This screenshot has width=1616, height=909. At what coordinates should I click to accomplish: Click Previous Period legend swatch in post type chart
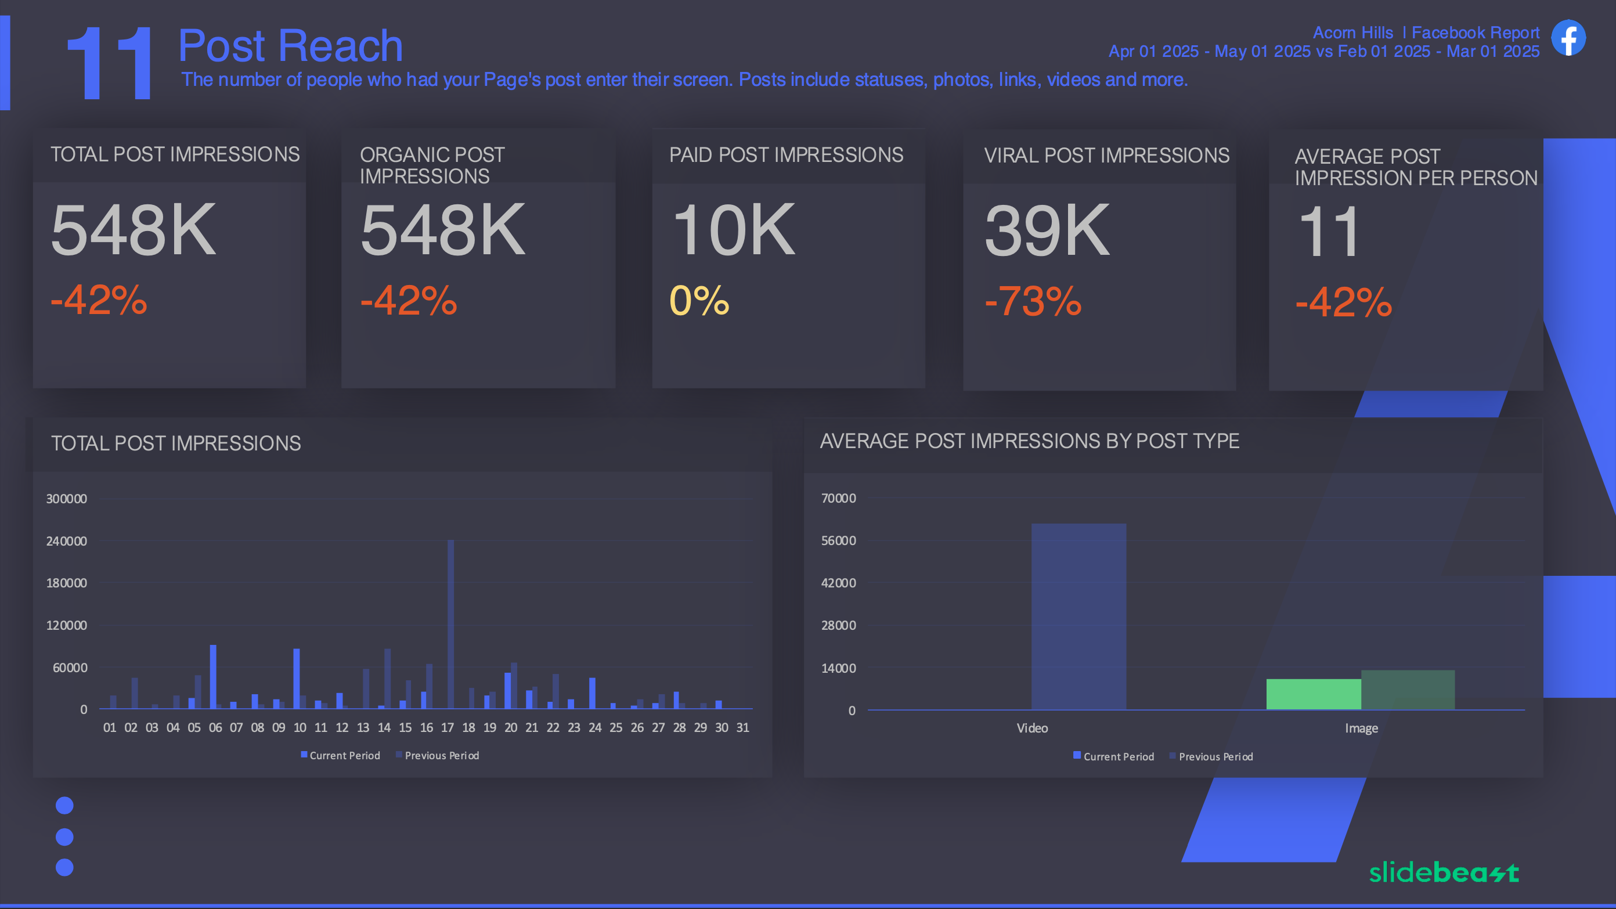(x=1173, y=756)
